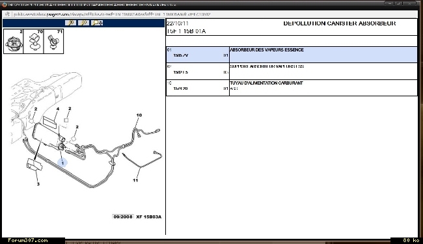
Task: Click the 22/10/11 date text
Action: 178,23
